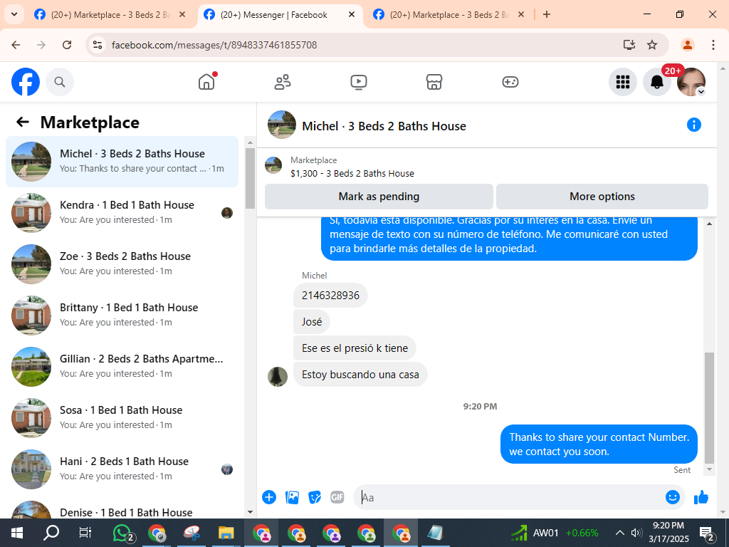The height and width of the screenshot is (547, 729).
Task: Switch to the third Marketplace browser tab
Action: (449, 15)
